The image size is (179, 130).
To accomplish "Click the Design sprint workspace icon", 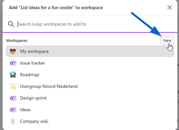I will (13, 98).
